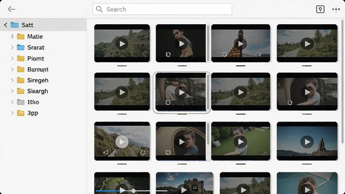This screenshot has width=345, height=194.
Task: Click the circular target icon on mountain road video
Action: [143, 153]
